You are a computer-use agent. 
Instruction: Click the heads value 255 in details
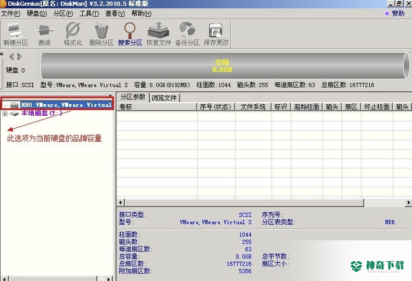(x=247, y=242)
